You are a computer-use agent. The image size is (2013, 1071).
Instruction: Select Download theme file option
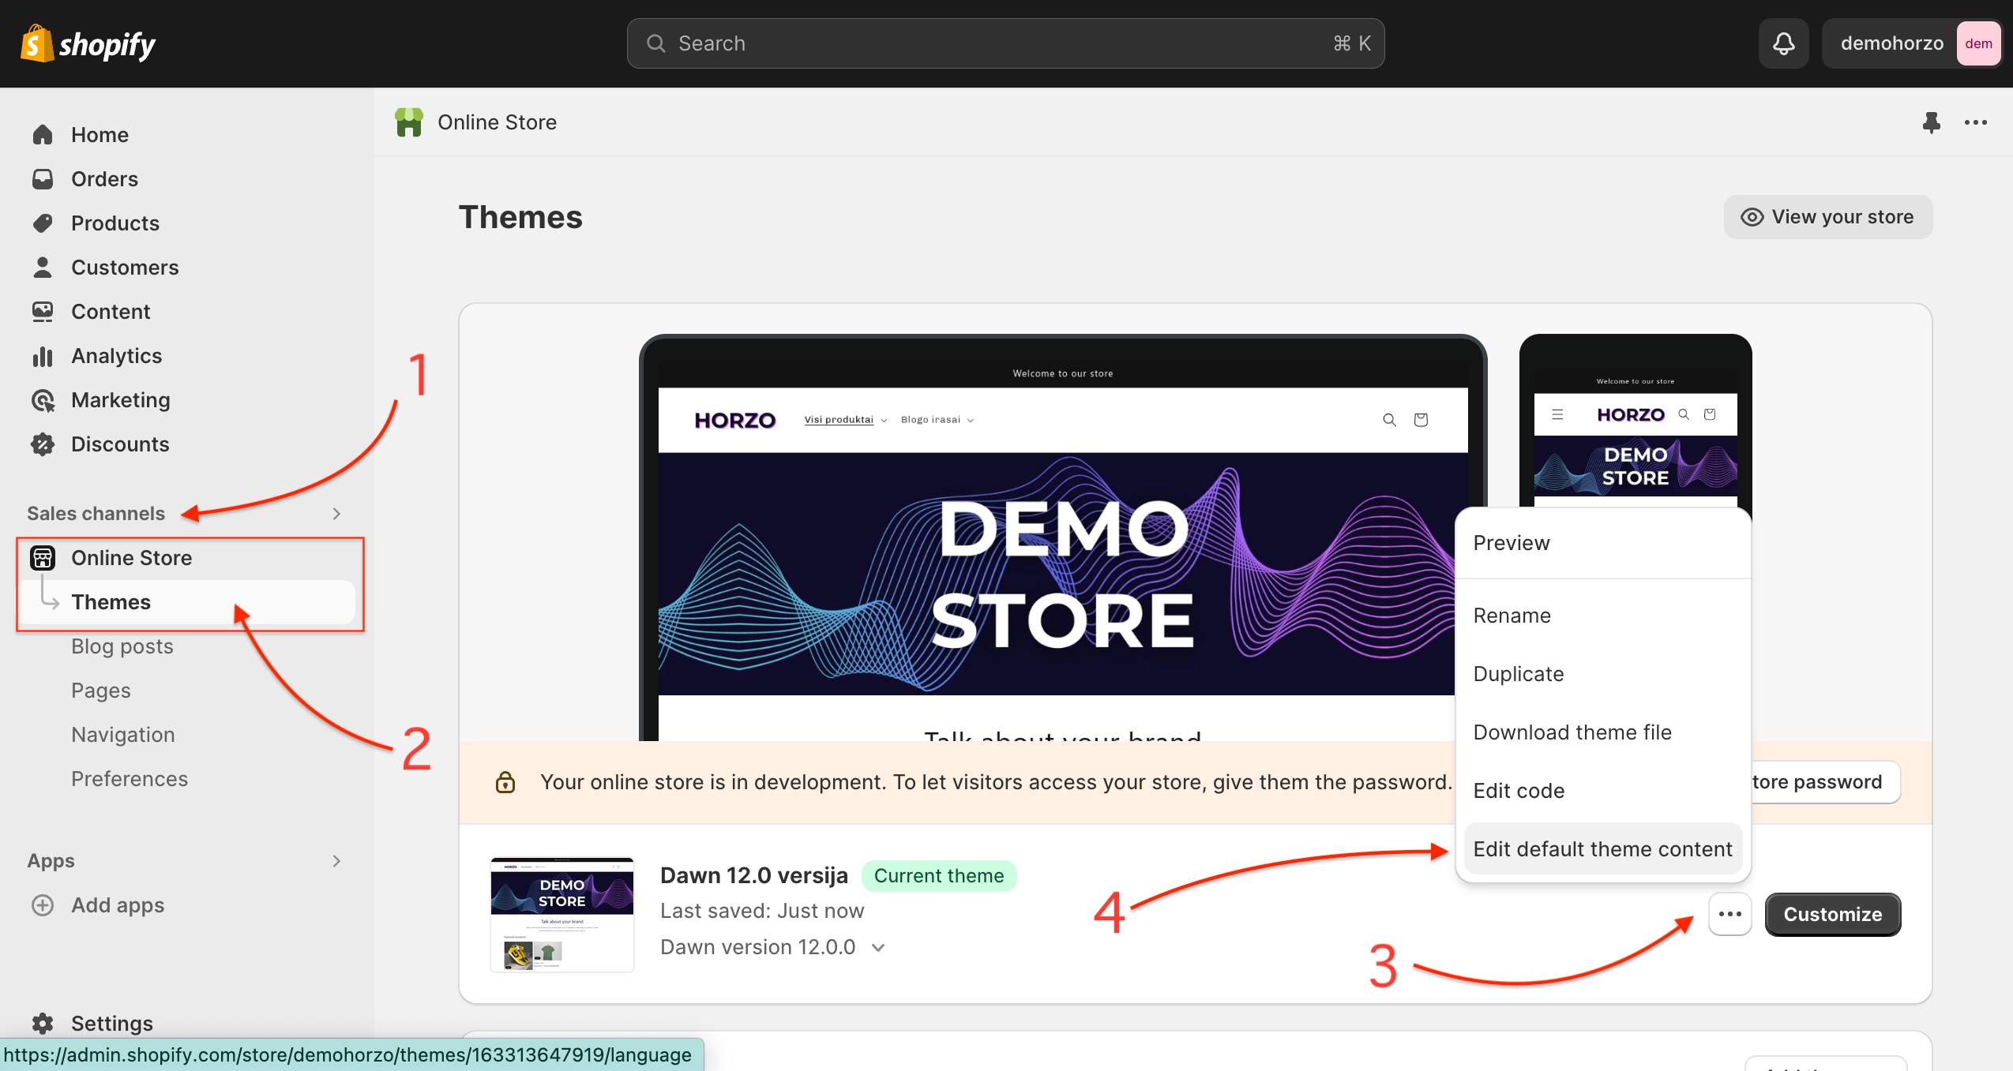[x=1572, y=732]
